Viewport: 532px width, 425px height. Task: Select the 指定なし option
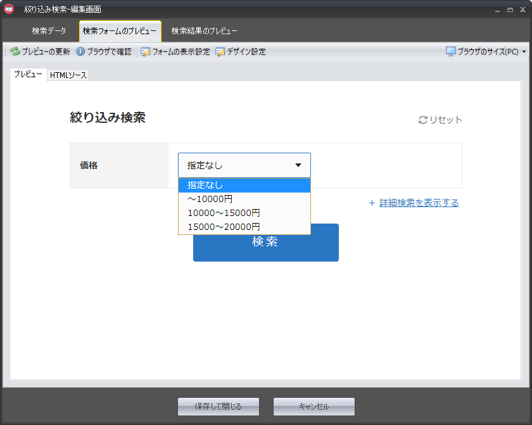pyautogui.click(x=244, y=185)
